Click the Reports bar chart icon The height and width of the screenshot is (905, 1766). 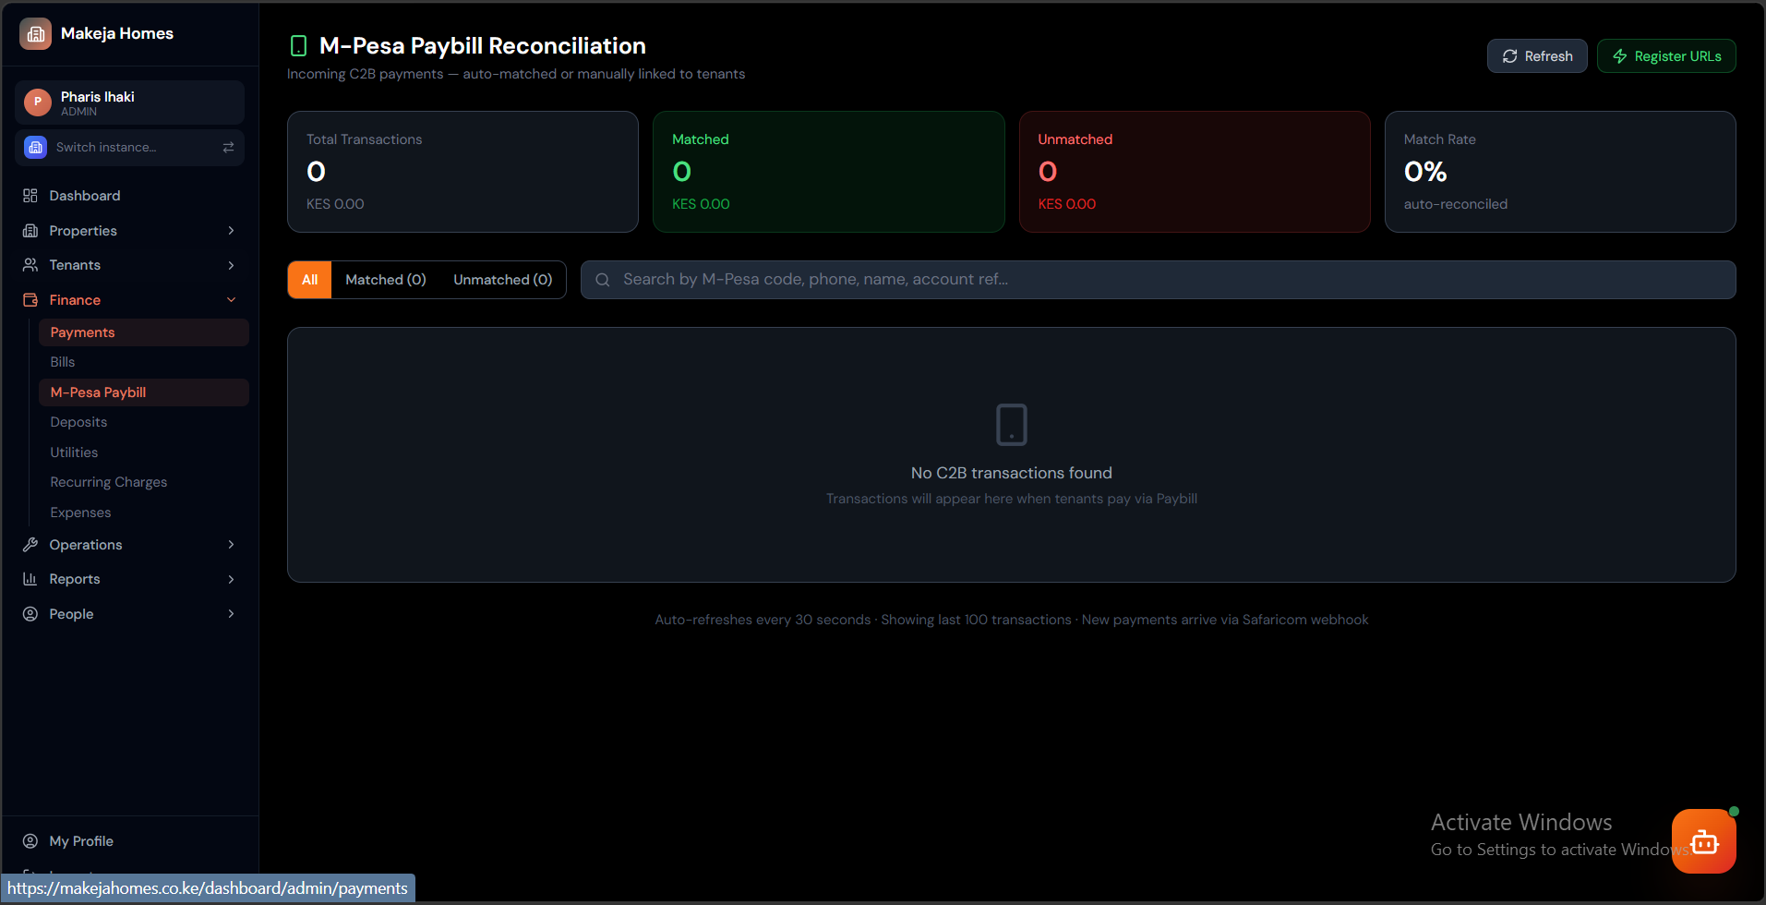[30, 579]
